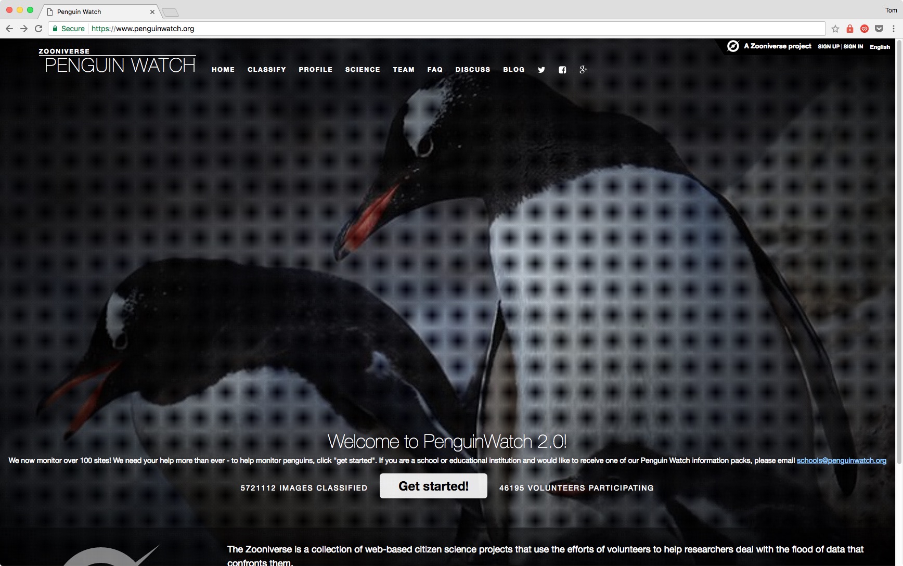The width and height of the screenshot is (903, 566).
Task: Click the Secure padlock icon in address bar
Action: click(x=55, y=29)
